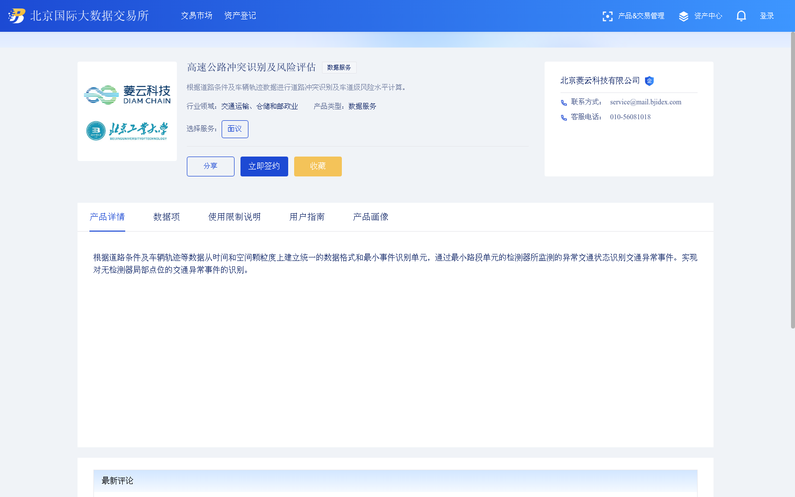Click the product title 高速公路冲突识别及风险评估
The width and height of the screenshot is (795, 497).
(251, 67)
